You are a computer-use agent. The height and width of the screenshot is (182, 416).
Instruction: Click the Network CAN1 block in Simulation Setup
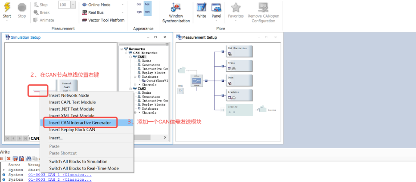coord(67,86)
